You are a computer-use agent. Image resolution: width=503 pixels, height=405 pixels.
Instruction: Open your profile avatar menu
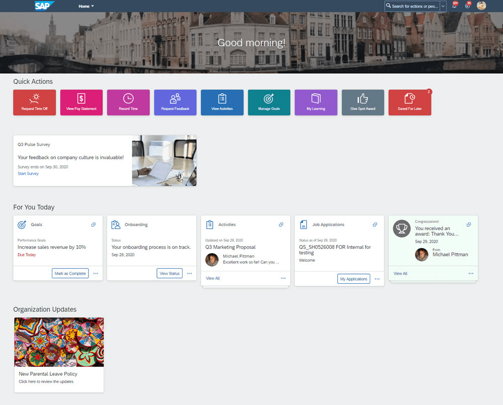coord(481,6)
